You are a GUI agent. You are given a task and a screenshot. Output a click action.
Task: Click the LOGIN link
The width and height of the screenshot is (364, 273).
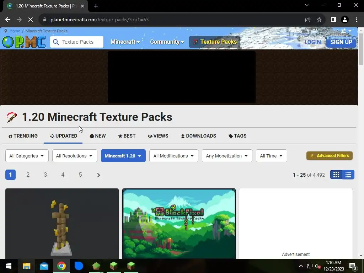tap(312, 42)
